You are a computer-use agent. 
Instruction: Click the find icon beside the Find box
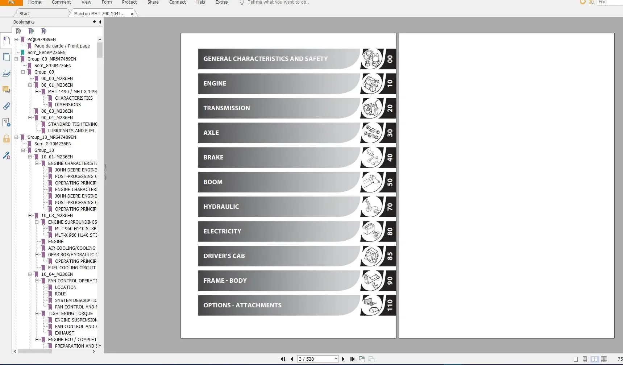click(592, 2)
